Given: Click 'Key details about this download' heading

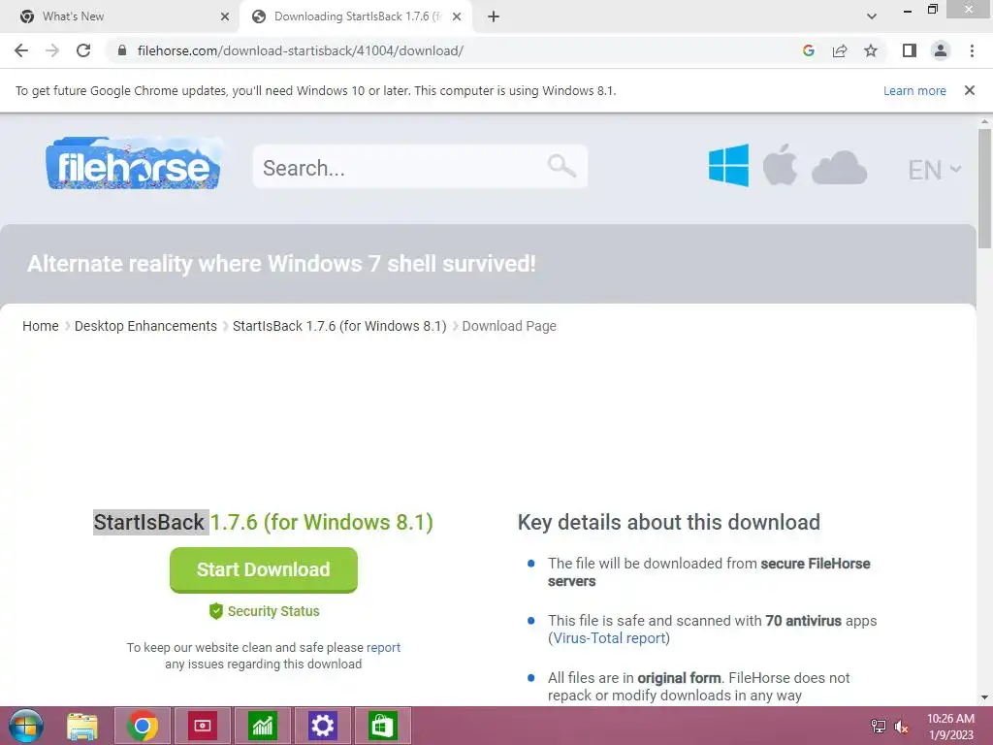Looking at the screenshot, I should pos(669,522).
